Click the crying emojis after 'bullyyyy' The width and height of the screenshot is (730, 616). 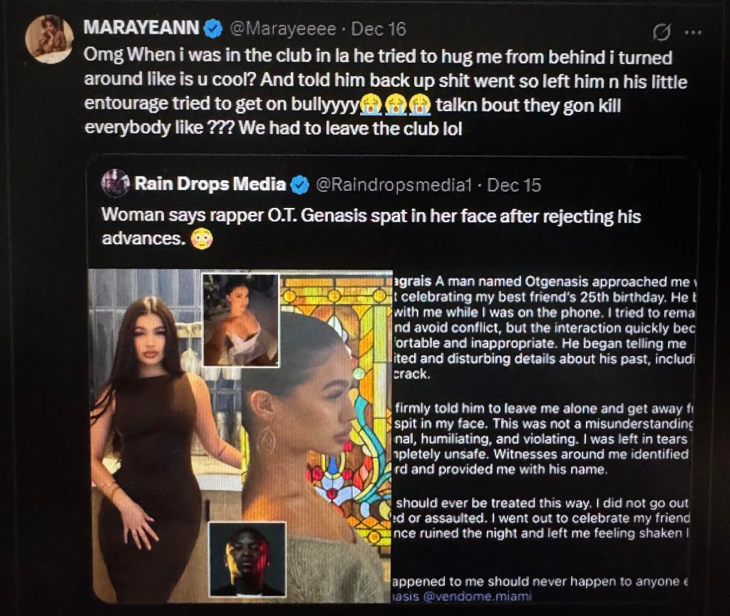(x=395, y=105)
